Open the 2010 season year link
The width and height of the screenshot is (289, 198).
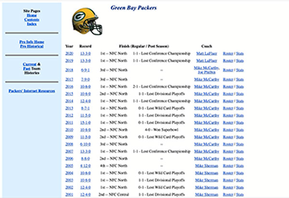(x=69, y=130)
